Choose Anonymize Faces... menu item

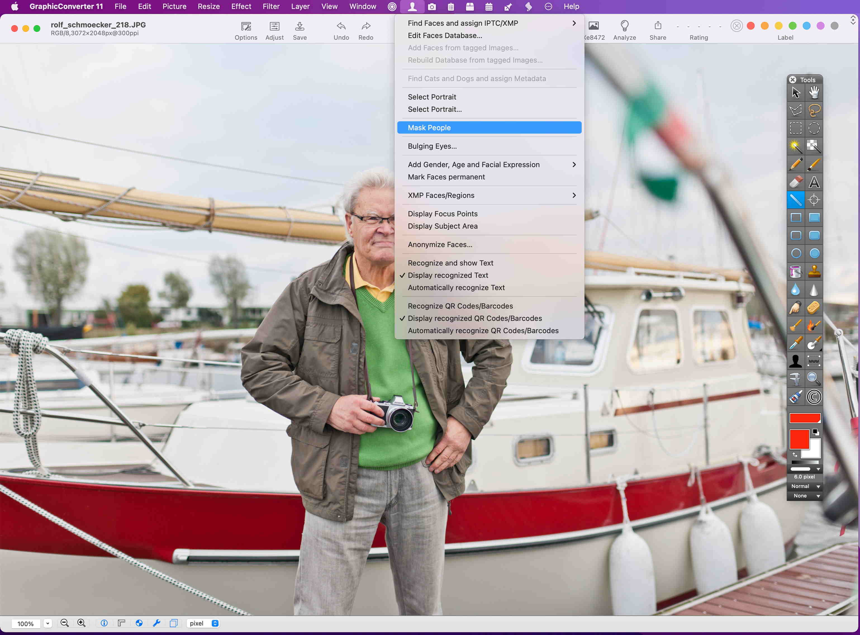tap(489, 245)
